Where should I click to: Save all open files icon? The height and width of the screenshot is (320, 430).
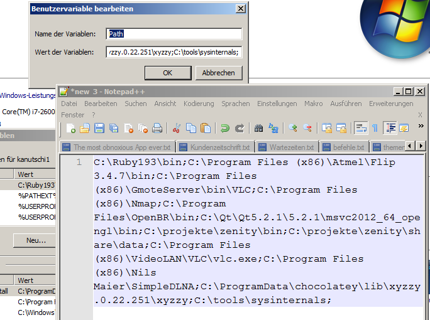click(114, 128)
